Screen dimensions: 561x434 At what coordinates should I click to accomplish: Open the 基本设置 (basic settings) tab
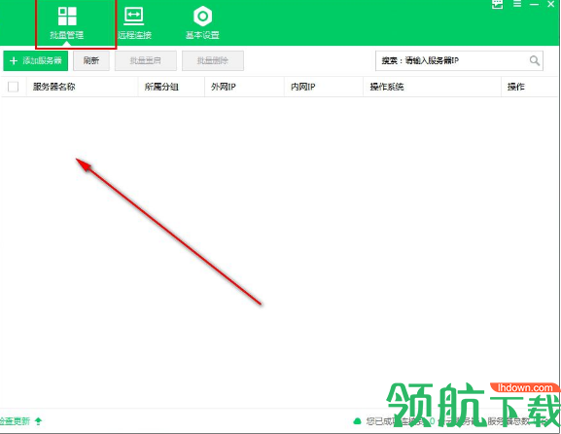[x=202, y=23]
